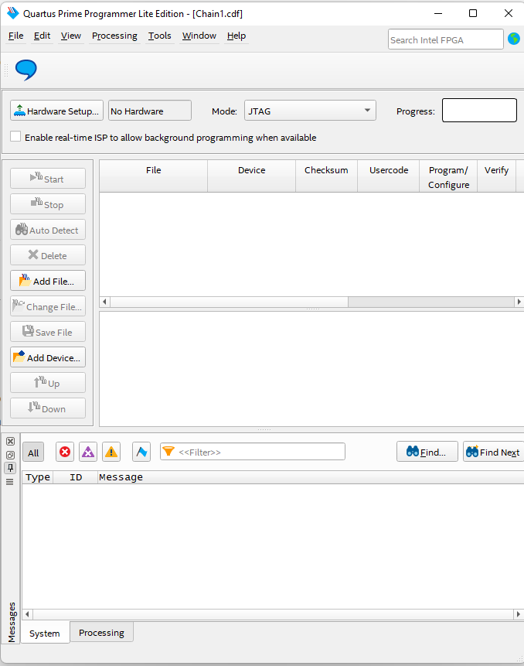Click Find Next button
Viewport: 524px width, 666px height.
click(x=493, y=452)
